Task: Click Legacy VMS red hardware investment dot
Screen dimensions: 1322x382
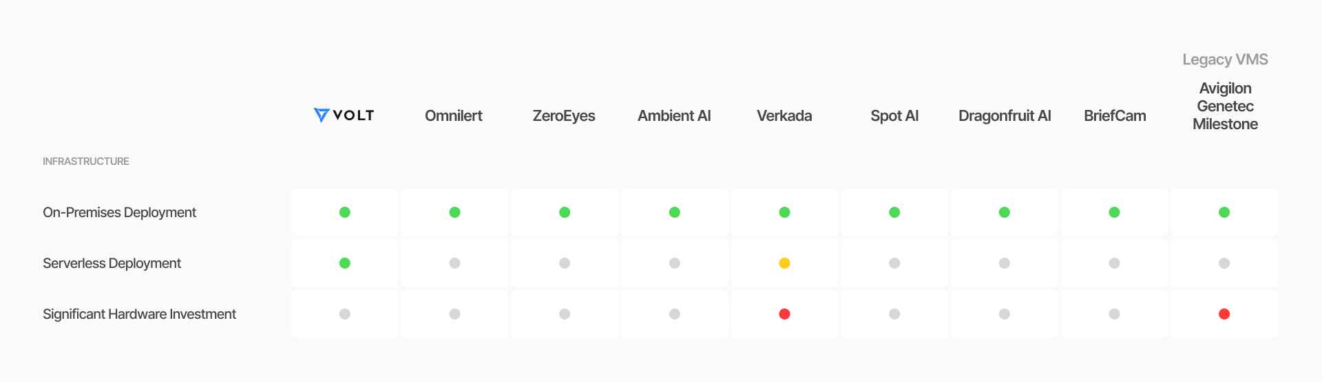Action: pos(1224,314)
